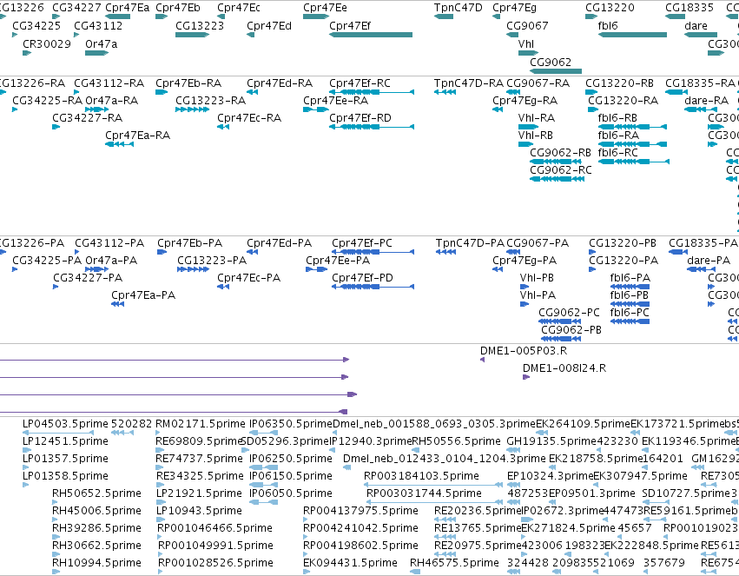Viewport: 739px width, 576px height.
Task: Select transcript Cpr47Ef-RD
Action: (372, 127)
